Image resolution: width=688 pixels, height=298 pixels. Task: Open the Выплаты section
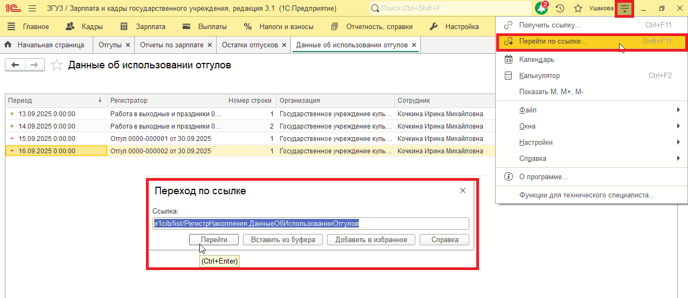(205, 27)
